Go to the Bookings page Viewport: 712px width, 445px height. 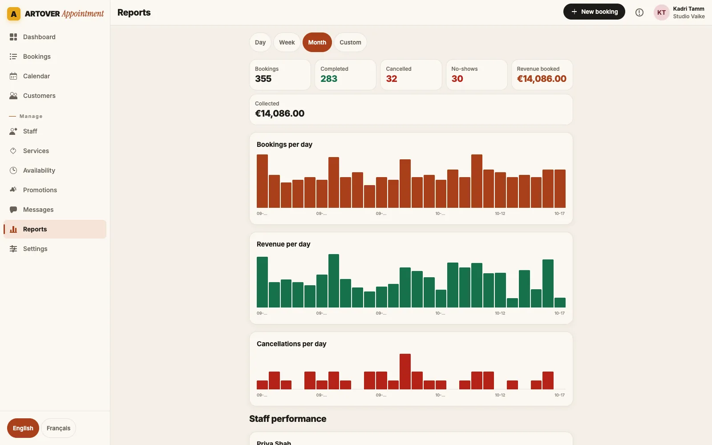pyautogui.click(x=55, y=57)
